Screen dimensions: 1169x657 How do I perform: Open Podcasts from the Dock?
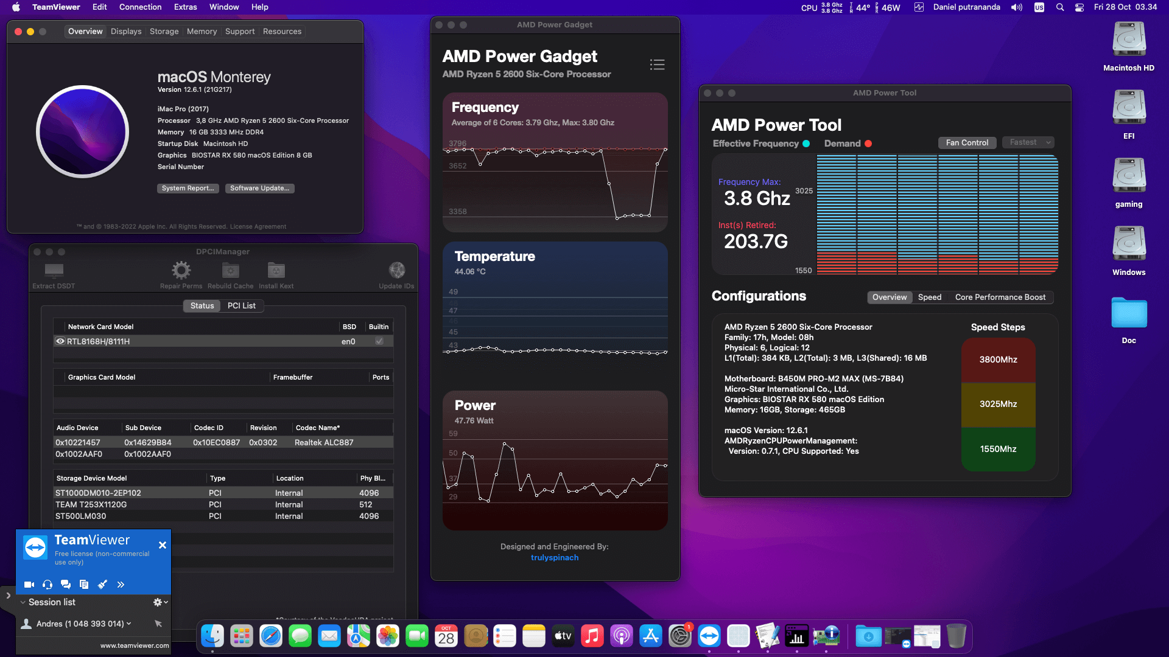click(x=622, y=636)
